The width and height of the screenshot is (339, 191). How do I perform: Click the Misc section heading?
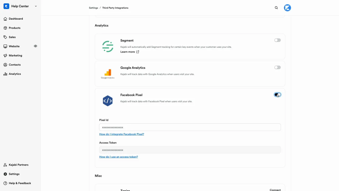point(98,176)
